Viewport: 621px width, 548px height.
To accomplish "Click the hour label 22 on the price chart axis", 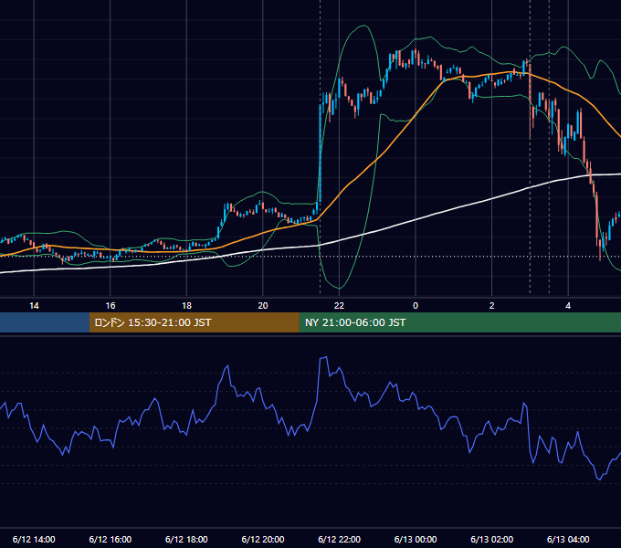I will [339, 306].
